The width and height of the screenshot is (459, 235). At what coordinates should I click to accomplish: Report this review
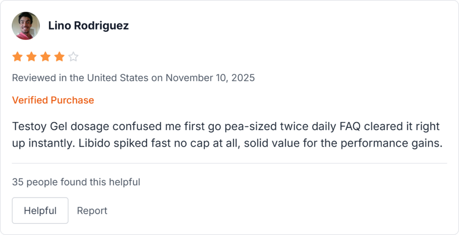[x=92, y=211]
